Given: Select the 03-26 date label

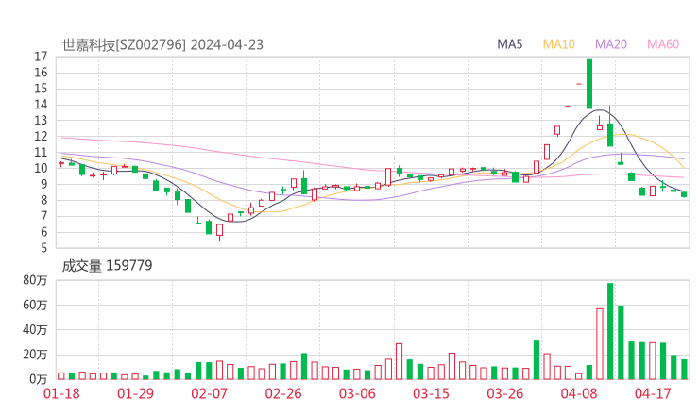Looking at the screenshot, I should (504, 393).
